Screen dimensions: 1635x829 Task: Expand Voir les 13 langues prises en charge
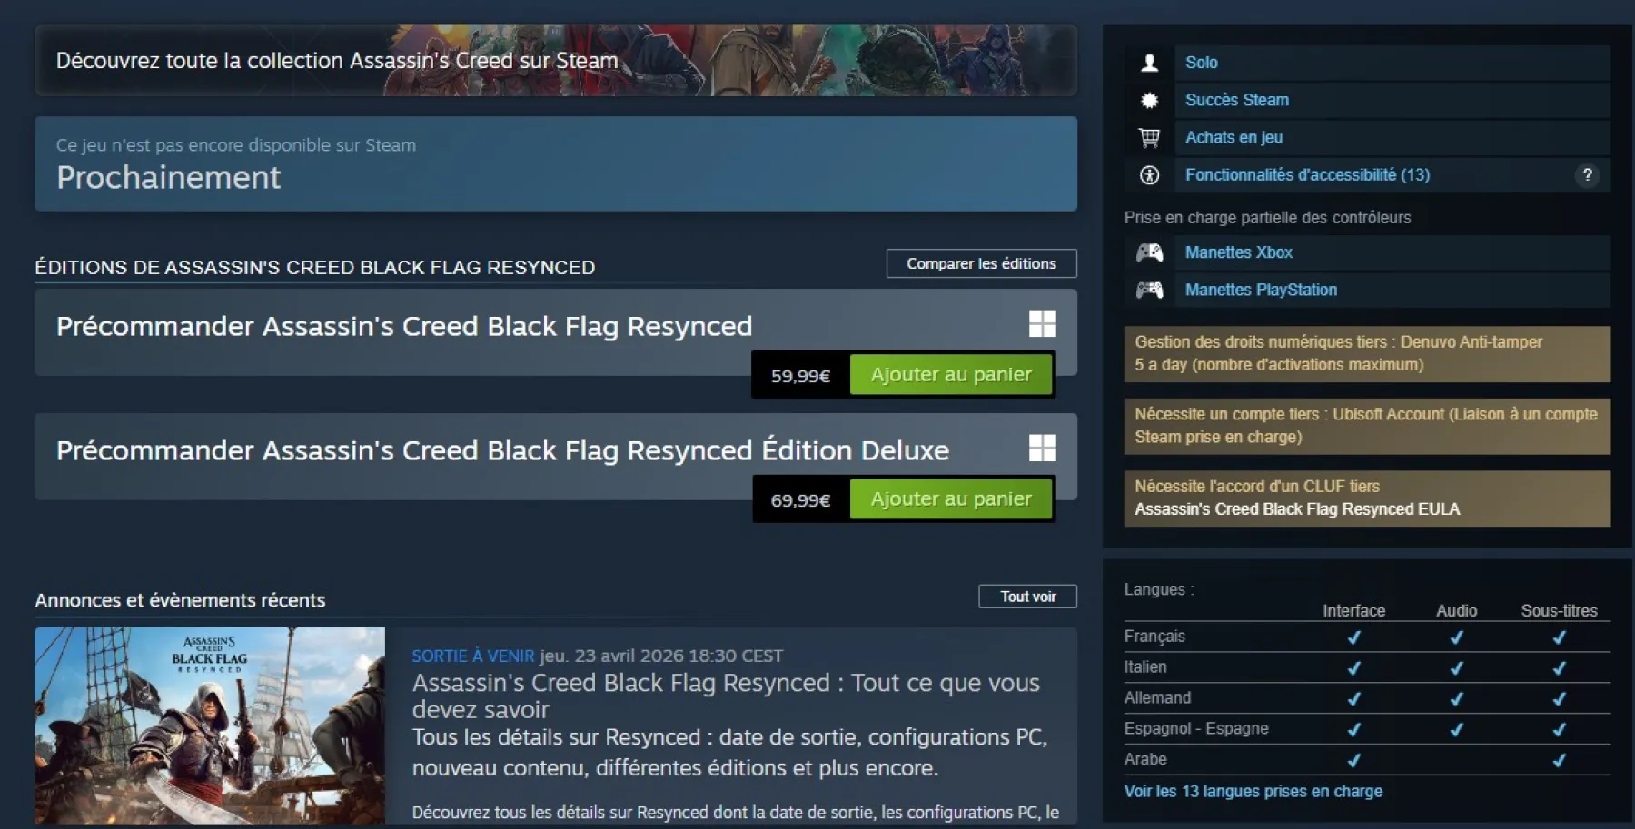pyautogui.click(x=1253, y=791)
